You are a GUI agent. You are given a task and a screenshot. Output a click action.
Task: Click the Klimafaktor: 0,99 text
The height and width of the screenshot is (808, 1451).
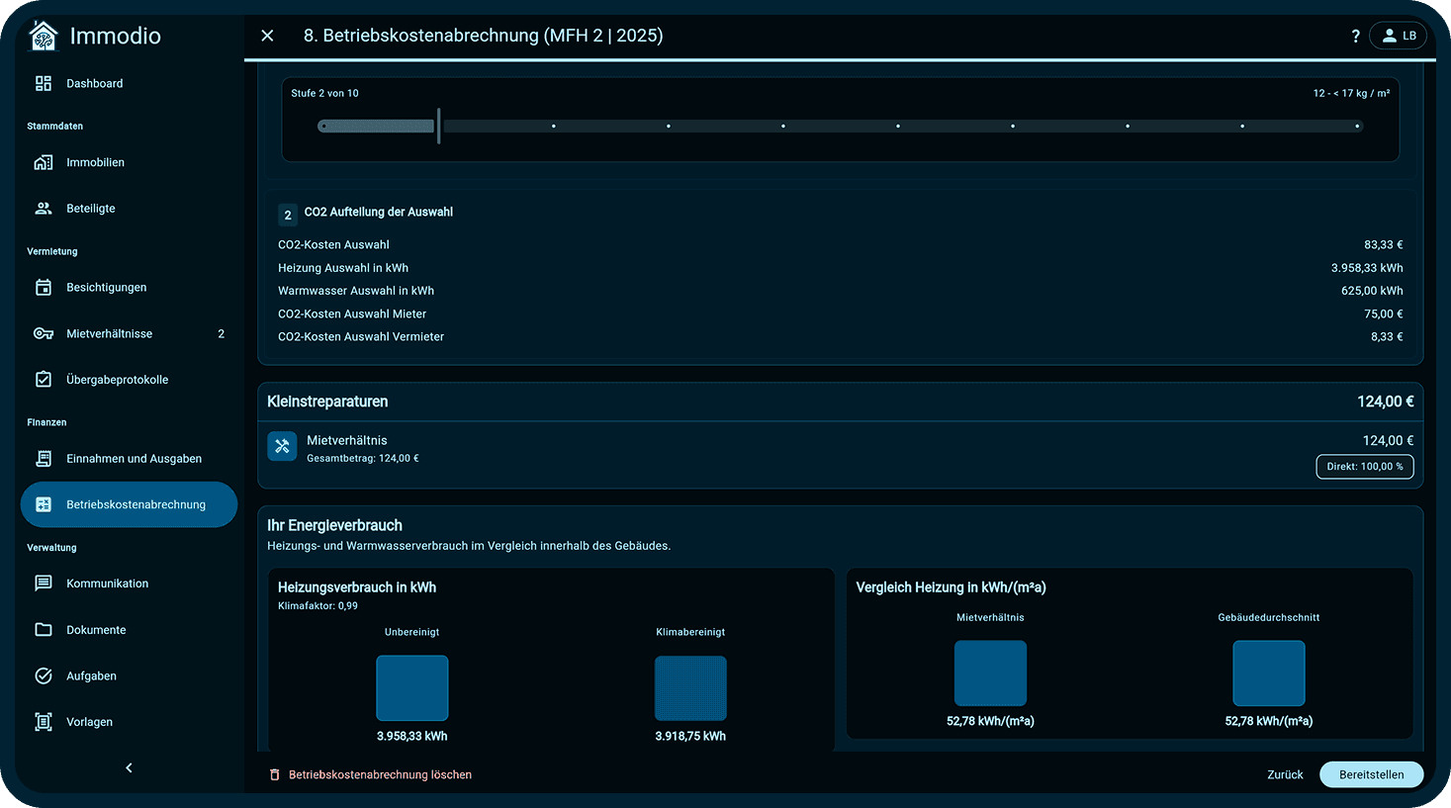317,606
